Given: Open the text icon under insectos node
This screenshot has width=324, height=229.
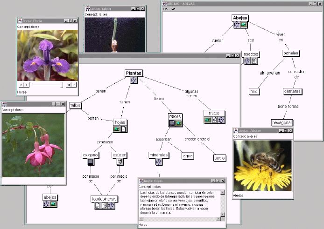Looking at the screenshot, I should coord(254,61).
